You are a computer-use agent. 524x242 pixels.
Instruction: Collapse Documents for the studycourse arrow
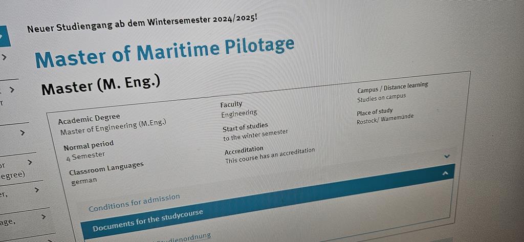[x=445, y=173]
